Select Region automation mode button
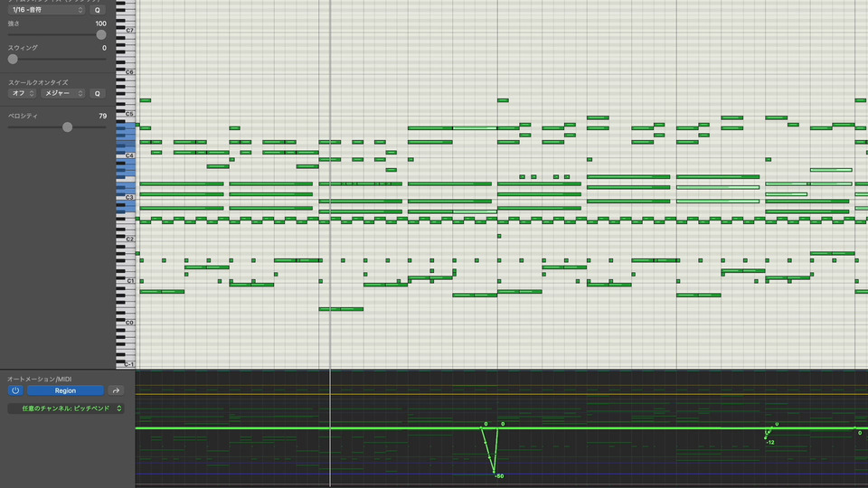 click(x=65, y=390)
